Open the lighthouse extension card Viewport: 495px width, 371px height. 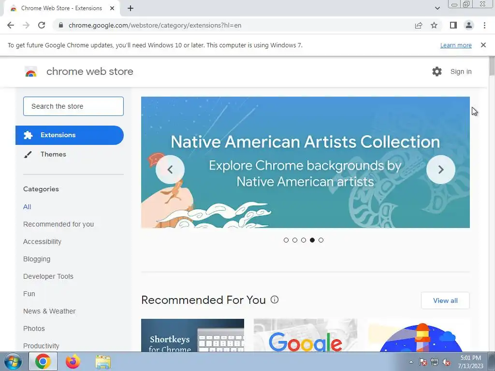coord(418,335)
